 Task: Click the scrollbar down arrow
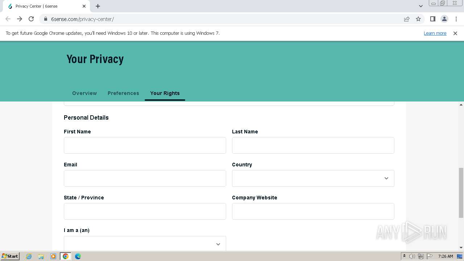[461, 248]
